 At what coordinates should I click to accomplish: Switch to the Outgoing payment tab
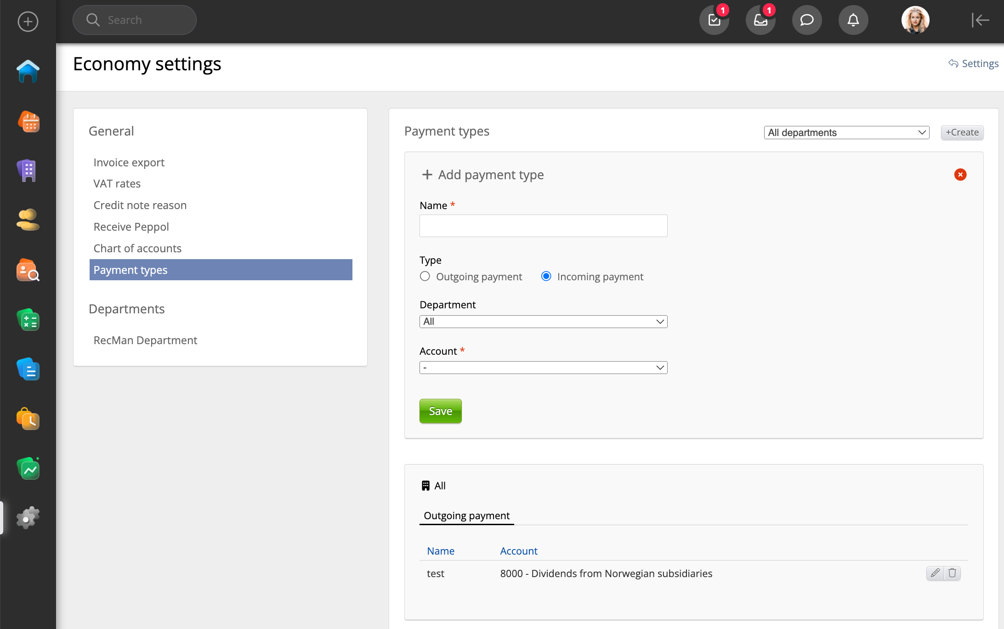click(466, 516)
